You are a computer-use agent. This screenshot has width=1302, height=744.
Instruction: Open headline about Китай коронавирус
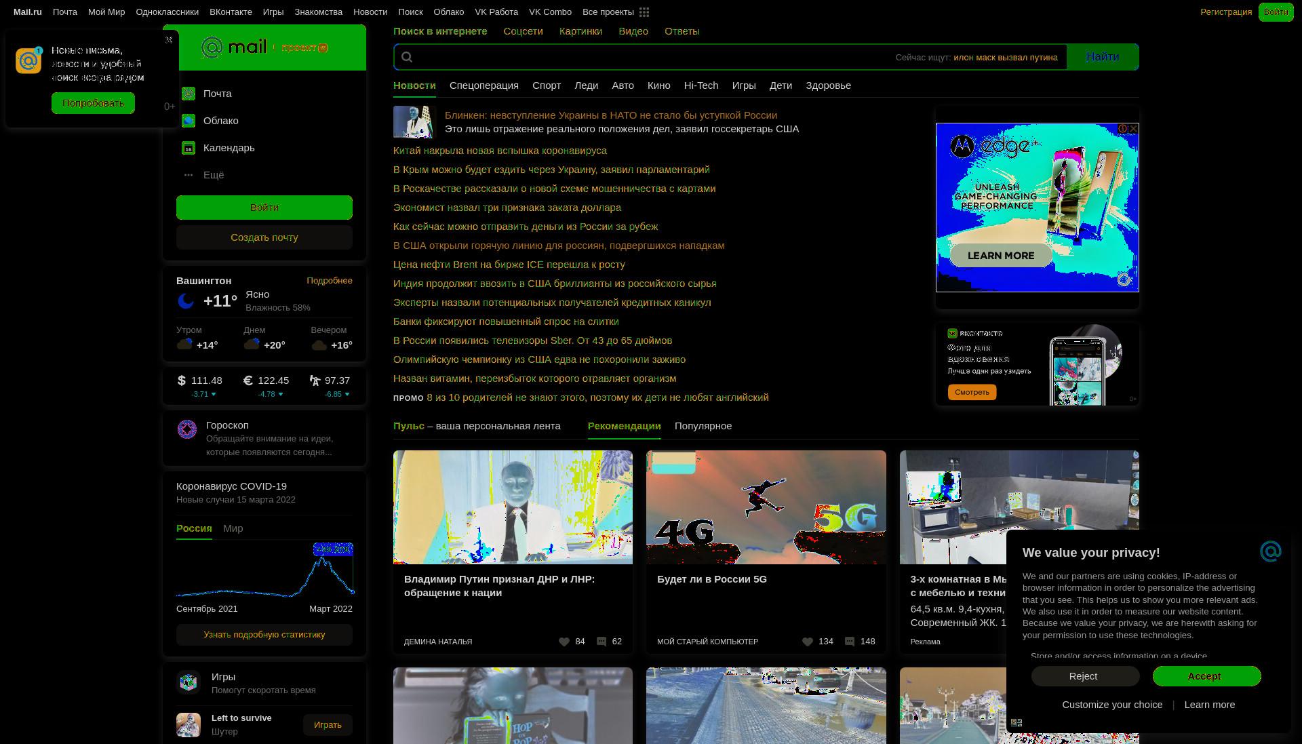[x=500, y=151]
